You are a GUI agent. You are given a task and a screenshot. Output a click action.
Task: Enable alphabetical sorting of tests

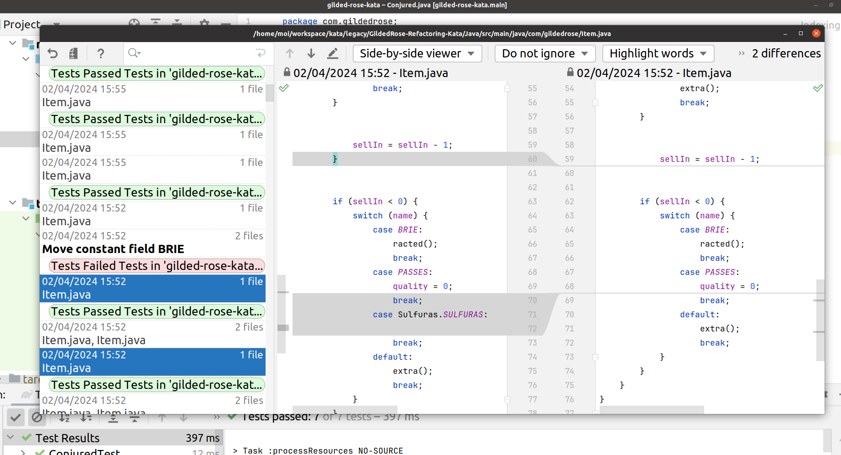point(64,417)
